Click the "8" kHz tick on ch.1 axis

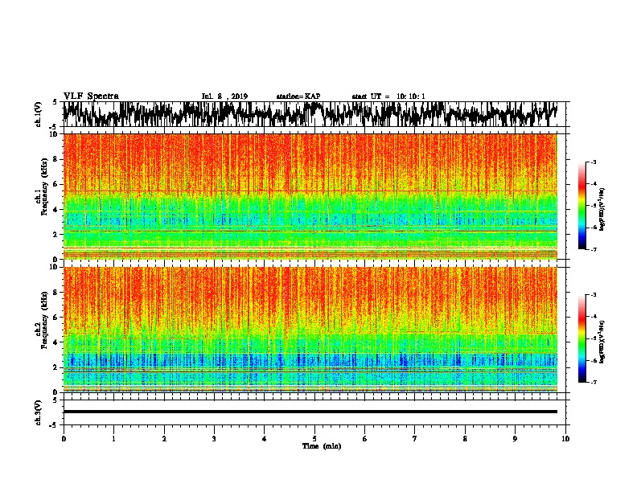(x=55, y=159)
